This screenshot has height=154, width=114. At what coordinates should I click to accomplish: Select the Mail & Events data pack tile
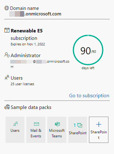[36, 130]
